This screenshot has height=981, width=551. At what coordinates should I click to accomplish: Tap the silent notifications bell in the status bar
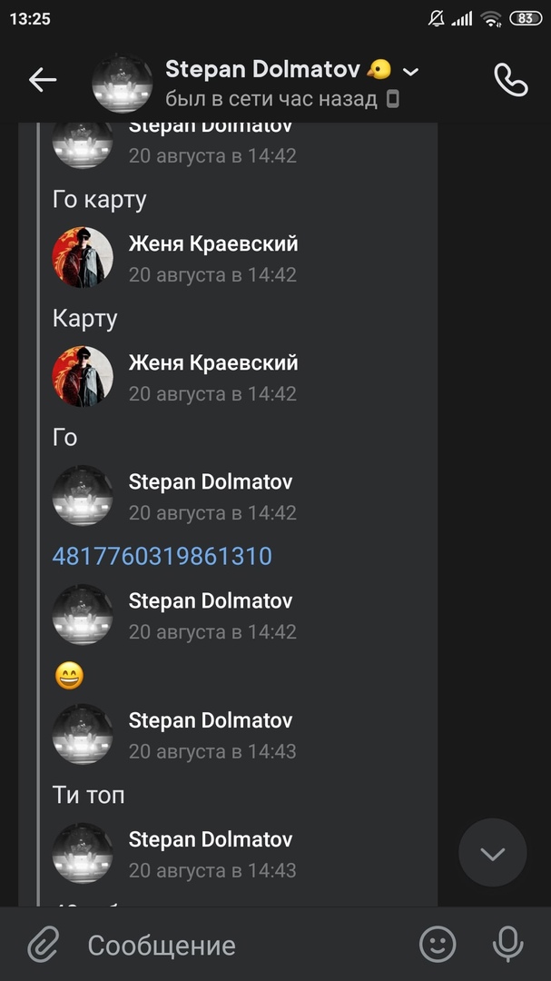pos(436,19)
